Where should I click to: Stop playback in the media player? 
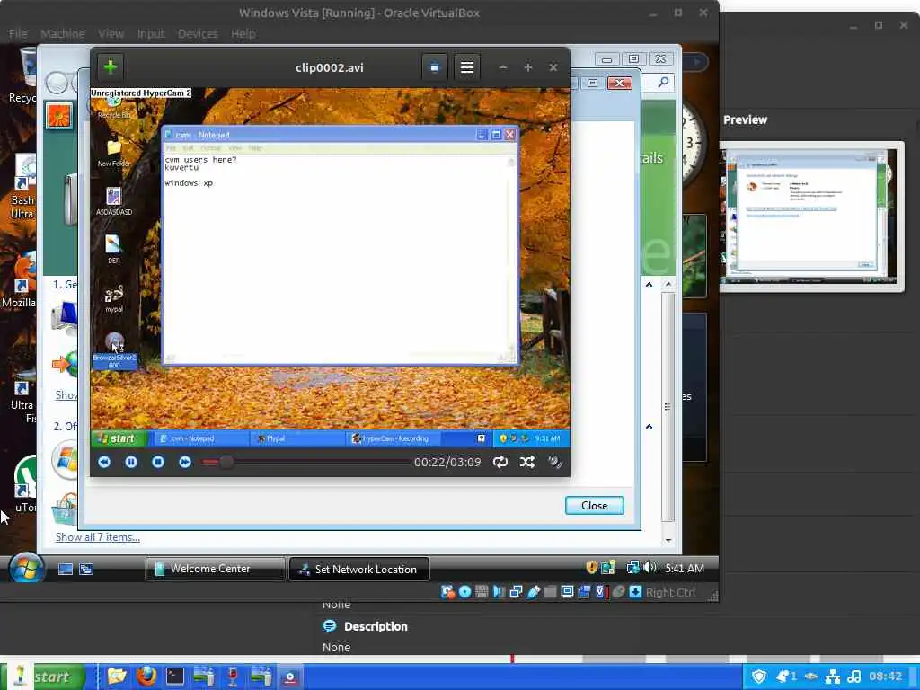point(158,463)
